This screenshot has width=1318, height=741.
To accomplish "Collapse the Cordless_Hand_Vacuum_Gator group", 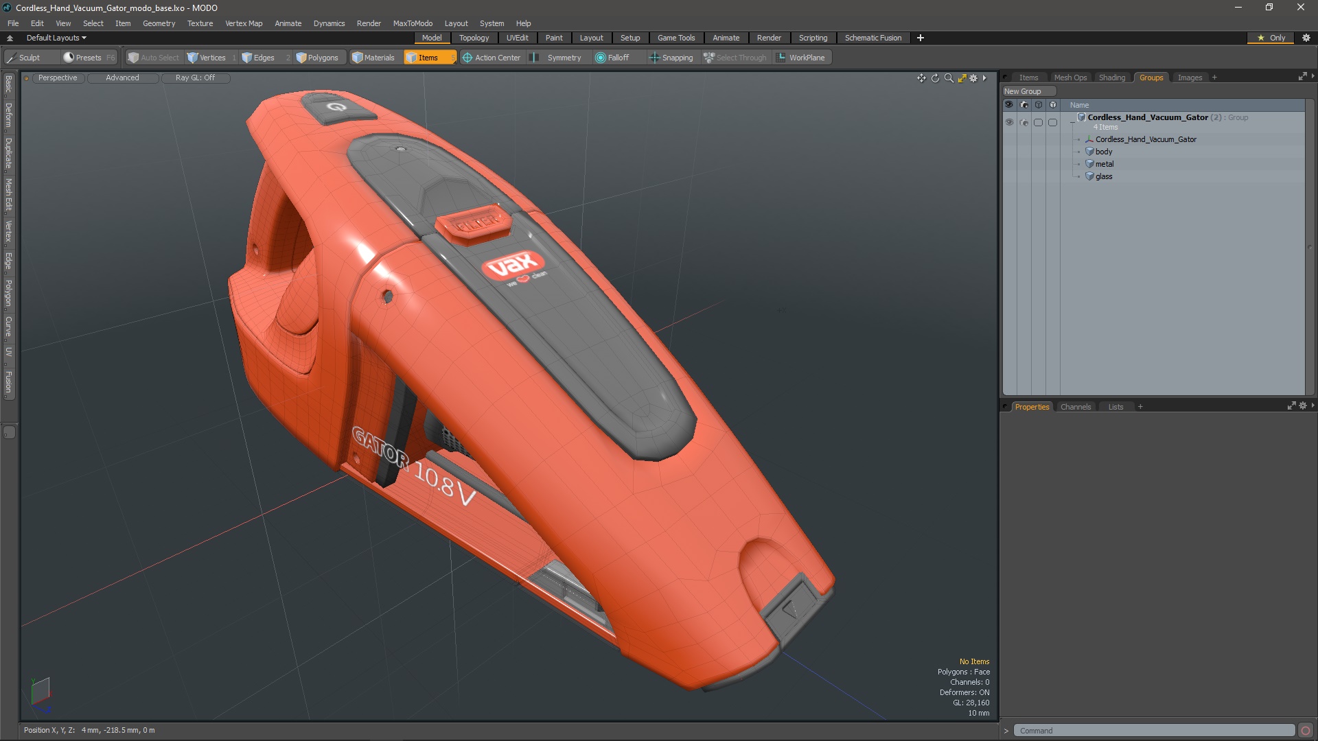I will [x=1072, y=123].
